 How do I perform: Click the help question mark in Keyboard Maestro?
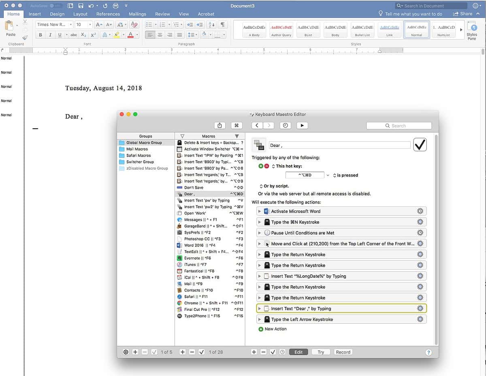point(428,353)
